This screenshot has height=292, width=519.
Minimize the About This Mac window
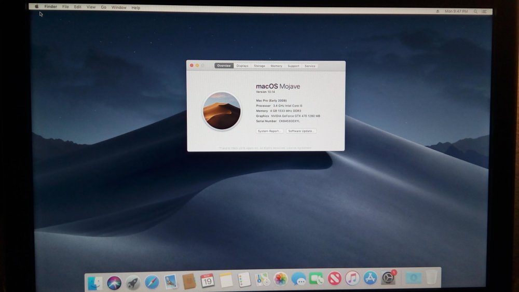(x=197, y=65)
